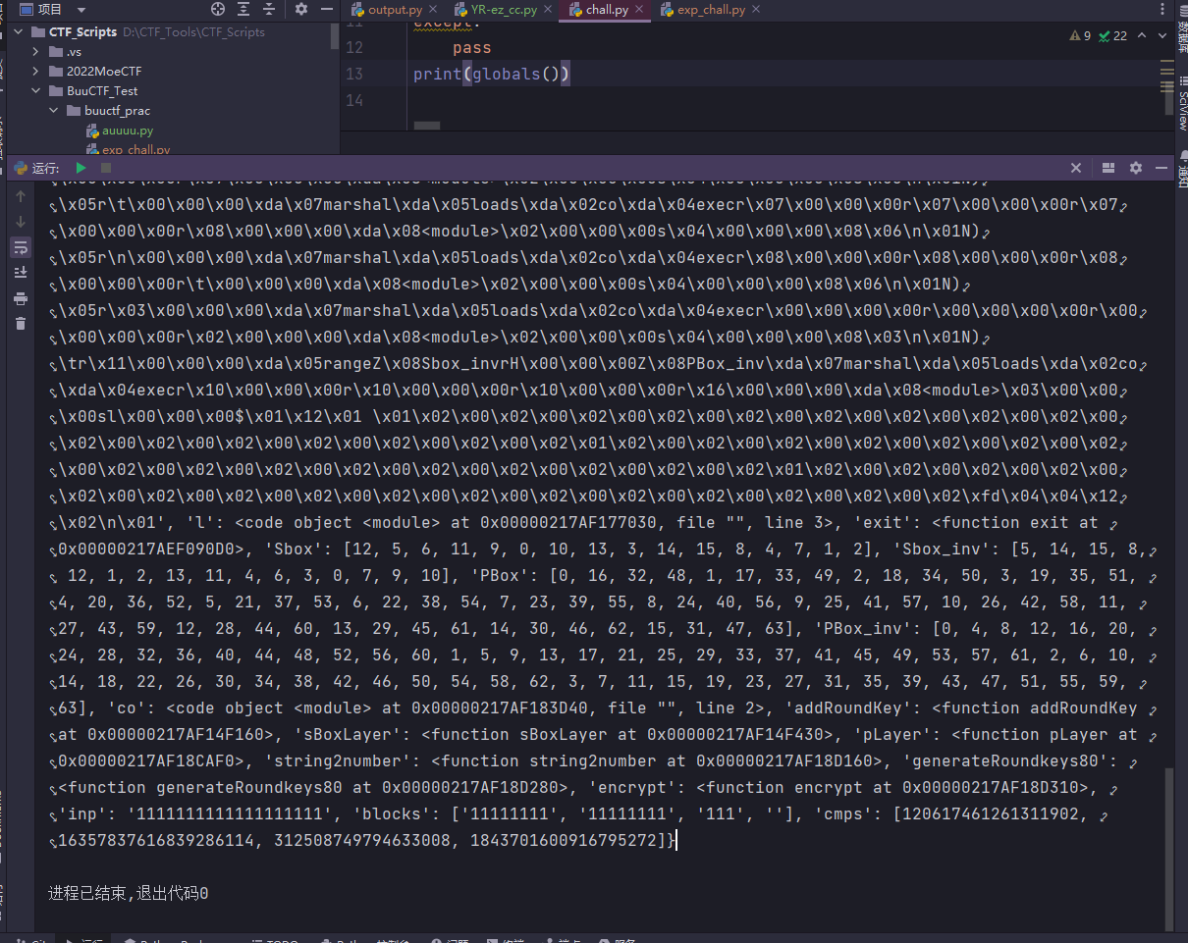Collapse the BuuCTF_Test folder

coord(36,91)
